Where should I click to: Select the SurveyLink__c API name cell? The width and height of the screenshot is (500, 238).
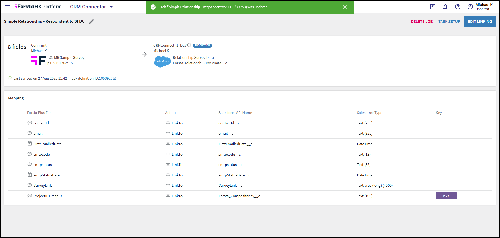230,185
